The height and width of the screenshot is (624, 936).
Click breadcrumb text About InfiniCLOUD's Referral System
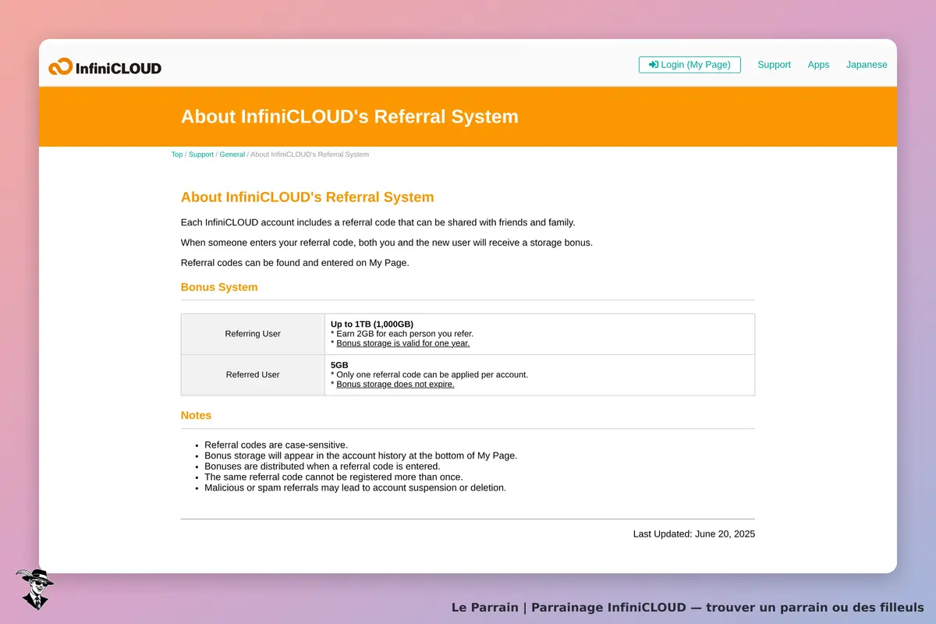pyautogui.click(x=310, y=154)
